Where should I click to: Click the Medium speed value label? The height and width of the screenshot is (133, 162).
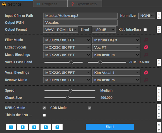[x=106, y=91]
